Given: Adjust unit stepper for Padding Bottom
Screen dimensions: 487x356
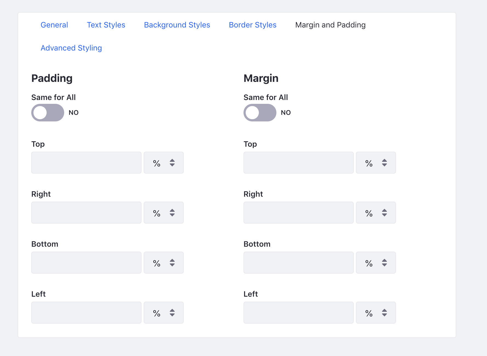Looking at the screenshot, I should (163, 263).
